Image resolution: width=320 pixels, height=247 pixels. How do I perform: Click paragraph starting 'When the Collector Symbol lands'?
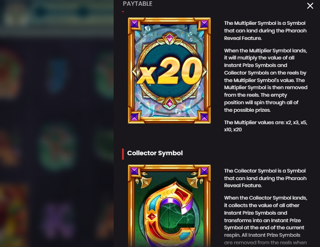click(265, 220)
